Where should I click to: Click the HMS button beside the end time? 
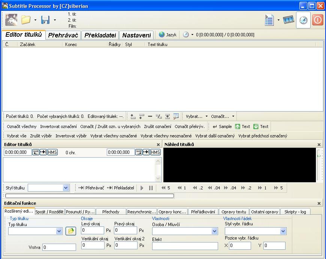[x=156, y=152]
